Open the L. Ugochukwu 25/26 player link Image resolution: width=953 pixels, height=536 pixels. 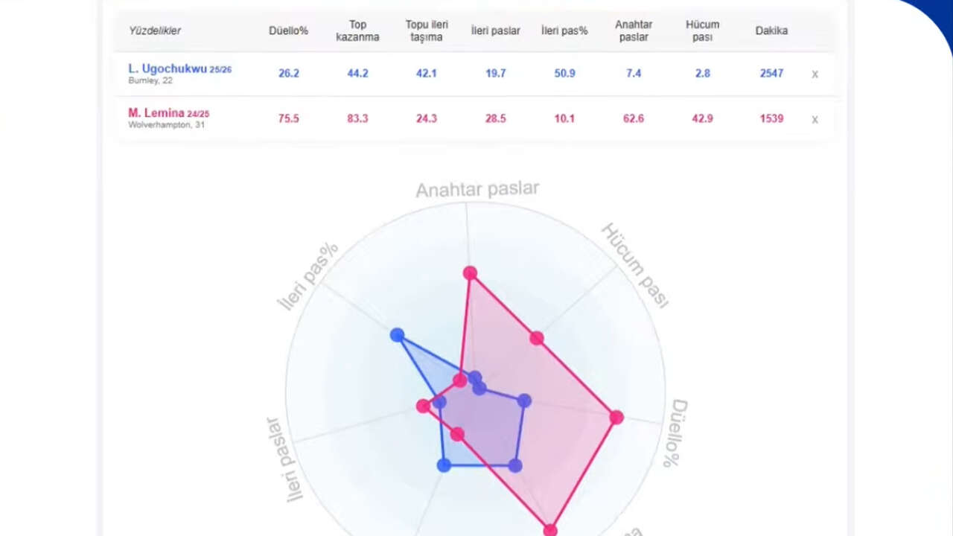pyautogui.click(x=179, y=68)
